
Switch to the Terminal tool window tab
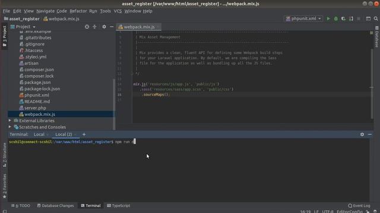[91, 205]
